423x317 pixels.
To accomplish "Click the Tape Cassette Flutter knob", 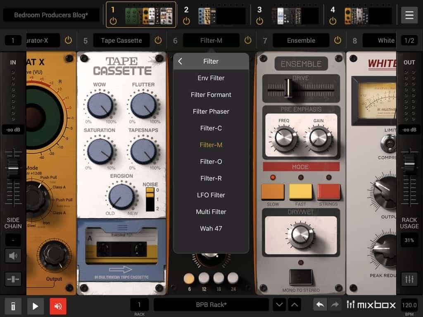I will 143,105.
